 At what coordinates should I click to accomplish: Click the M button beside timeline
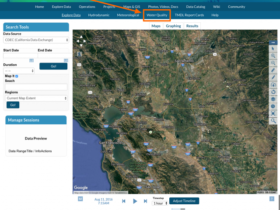coord(80,199)
